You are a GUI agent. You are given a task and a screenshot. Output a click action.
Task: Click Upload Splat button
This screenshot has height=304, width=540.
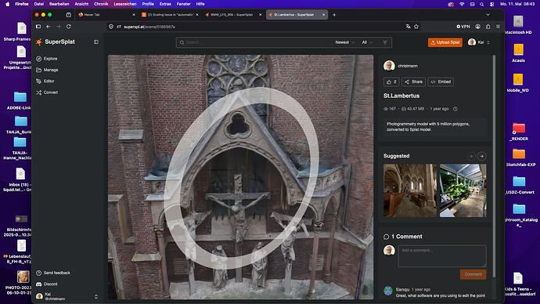click(x=445, y=42)
